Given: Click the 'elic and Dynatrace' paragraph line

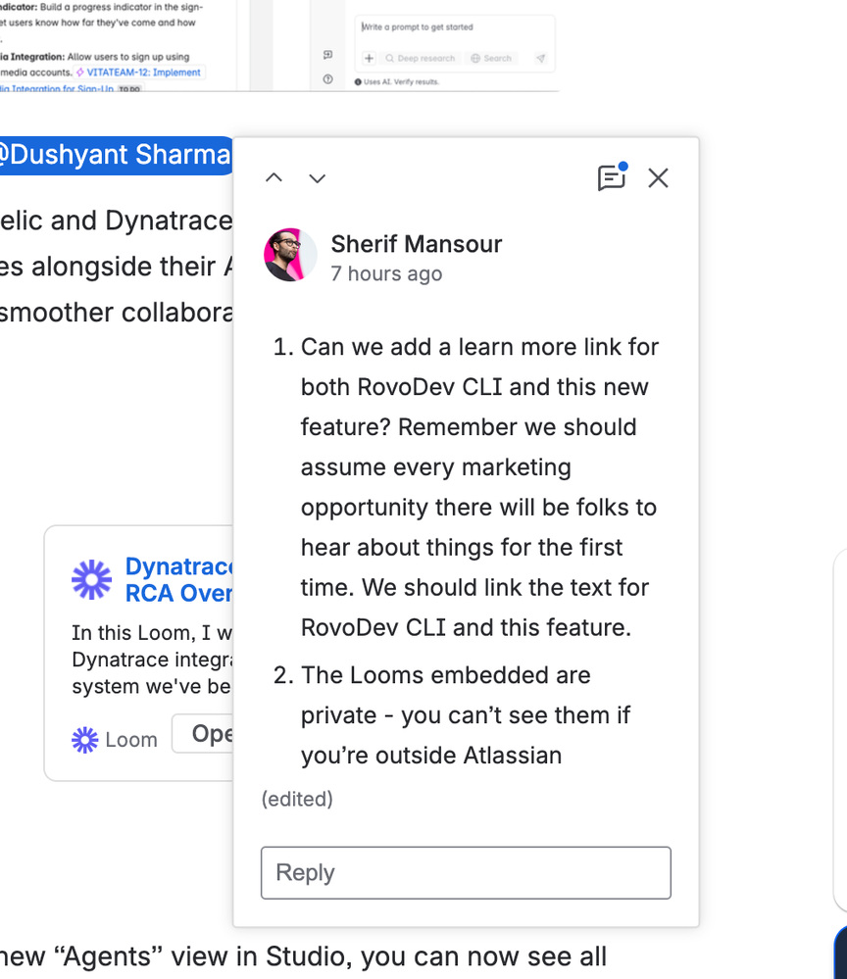Looking at the screenshot, I should pyautogui.click(x=117, y=220).
